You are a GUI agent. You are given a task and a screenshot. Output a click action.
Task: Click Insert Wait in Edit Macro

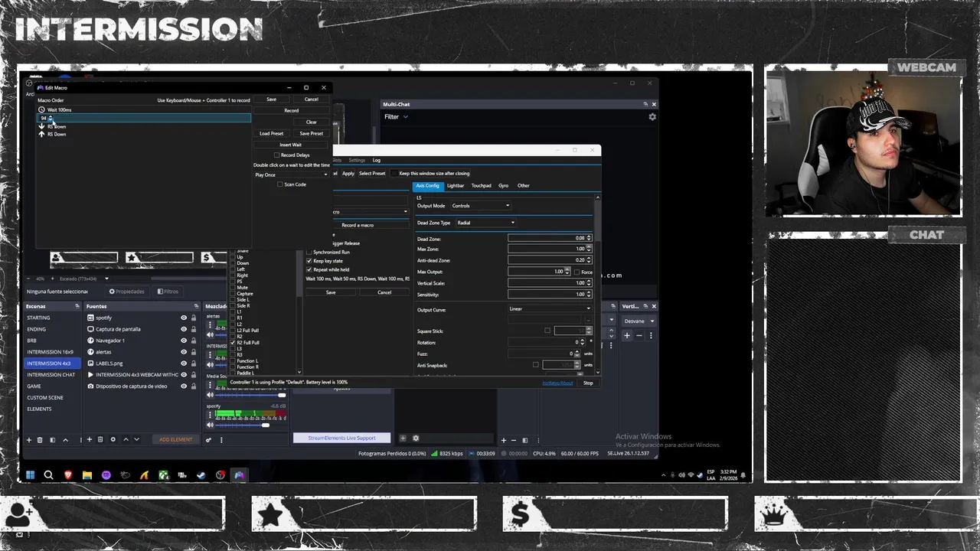pos(291,145)
